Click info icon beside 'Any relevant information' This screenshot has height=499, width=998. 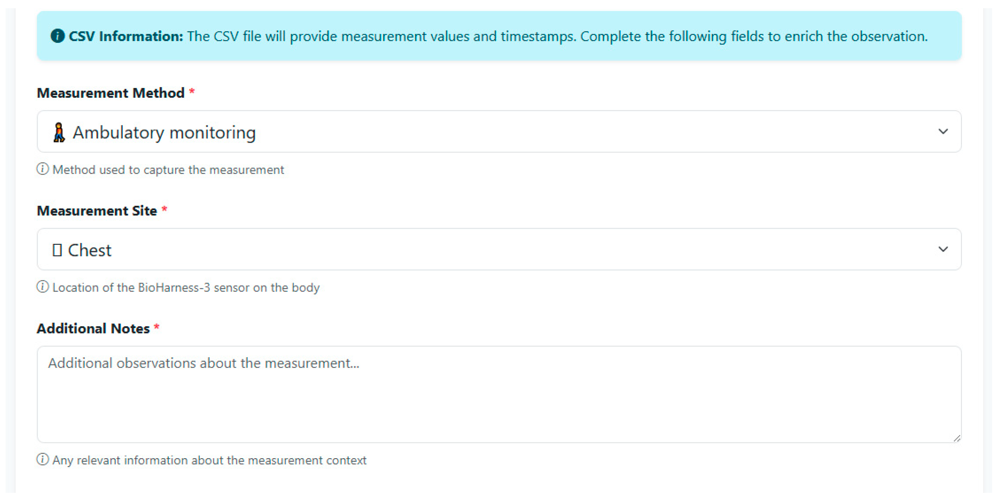(x=43, y=459)
